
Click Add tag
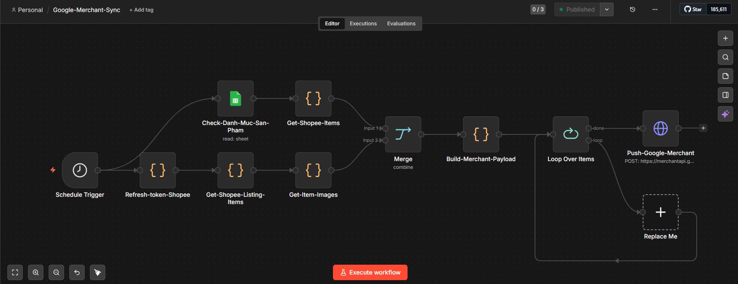tap(141, 10)
